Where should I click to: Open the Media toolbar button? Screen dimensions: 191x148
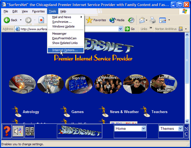[117, 20]
